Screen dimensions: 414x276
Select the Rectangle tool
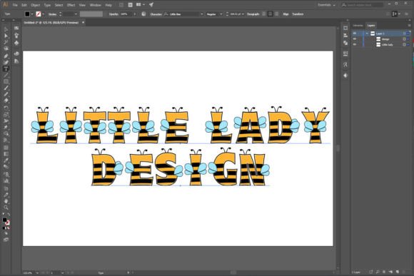tap(6, 81)
